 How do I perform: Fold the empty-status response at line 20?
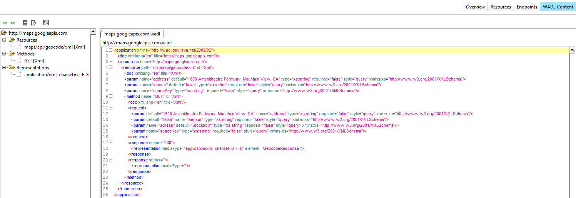click(x=110, y=160)
